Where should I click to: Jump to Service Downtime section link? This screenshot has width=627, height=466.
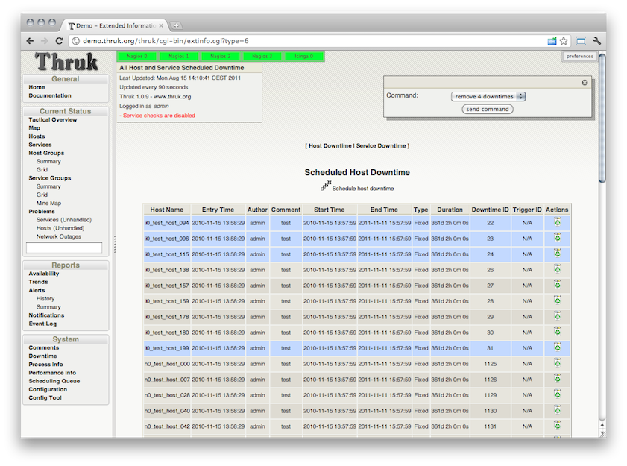pos(381,145)
